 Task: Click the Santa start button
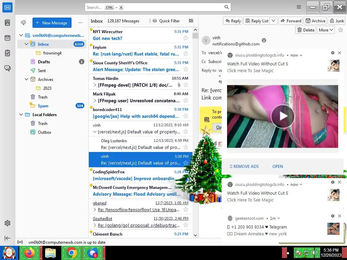pyautogui.click(x=9, y=253)
